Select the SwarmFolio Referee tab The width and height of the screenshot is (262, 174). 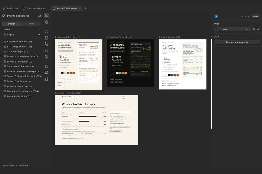click(x=67, y=8)
